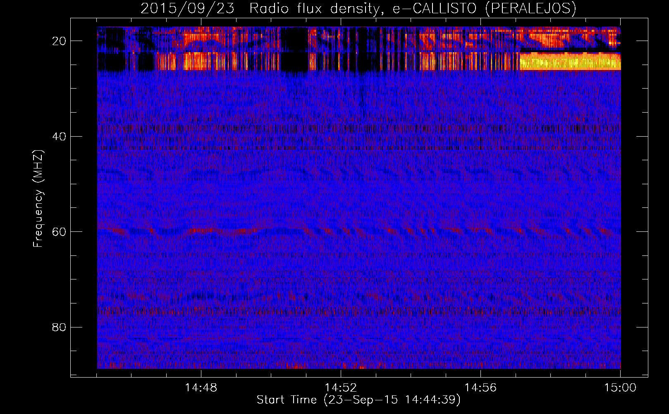The width and height of the screenshot is (669, 414).
Task: Select the Frequency (MHZ) axis label
Action: [x=38, y=199]
